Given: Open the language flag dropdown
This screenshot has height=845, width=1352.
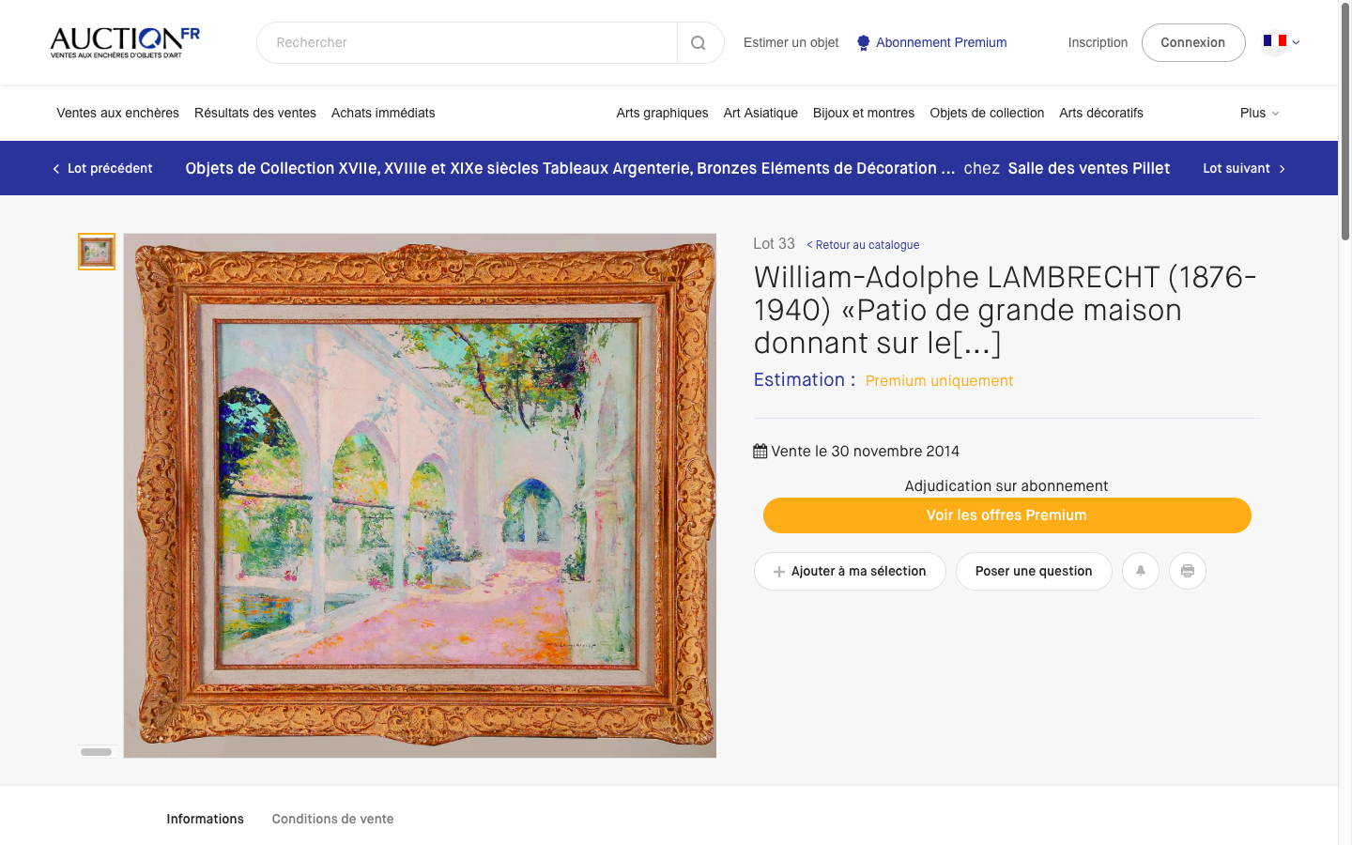Looking at the screenshot, I should coord(1282,41).
